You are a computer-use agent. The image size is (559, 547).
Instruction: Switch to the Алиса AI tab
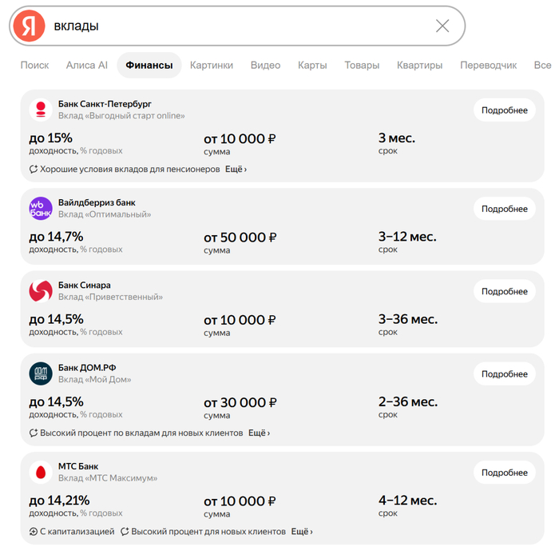[86, 65]
